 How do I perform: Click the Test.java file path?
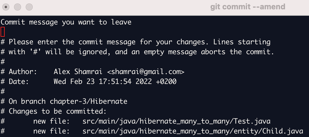176,121
